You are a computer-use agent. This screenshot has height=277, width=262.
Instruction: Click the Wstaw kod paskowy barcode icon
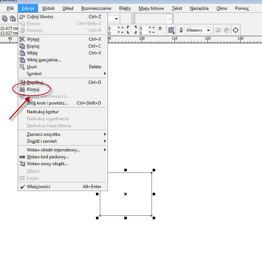(22, 157)
